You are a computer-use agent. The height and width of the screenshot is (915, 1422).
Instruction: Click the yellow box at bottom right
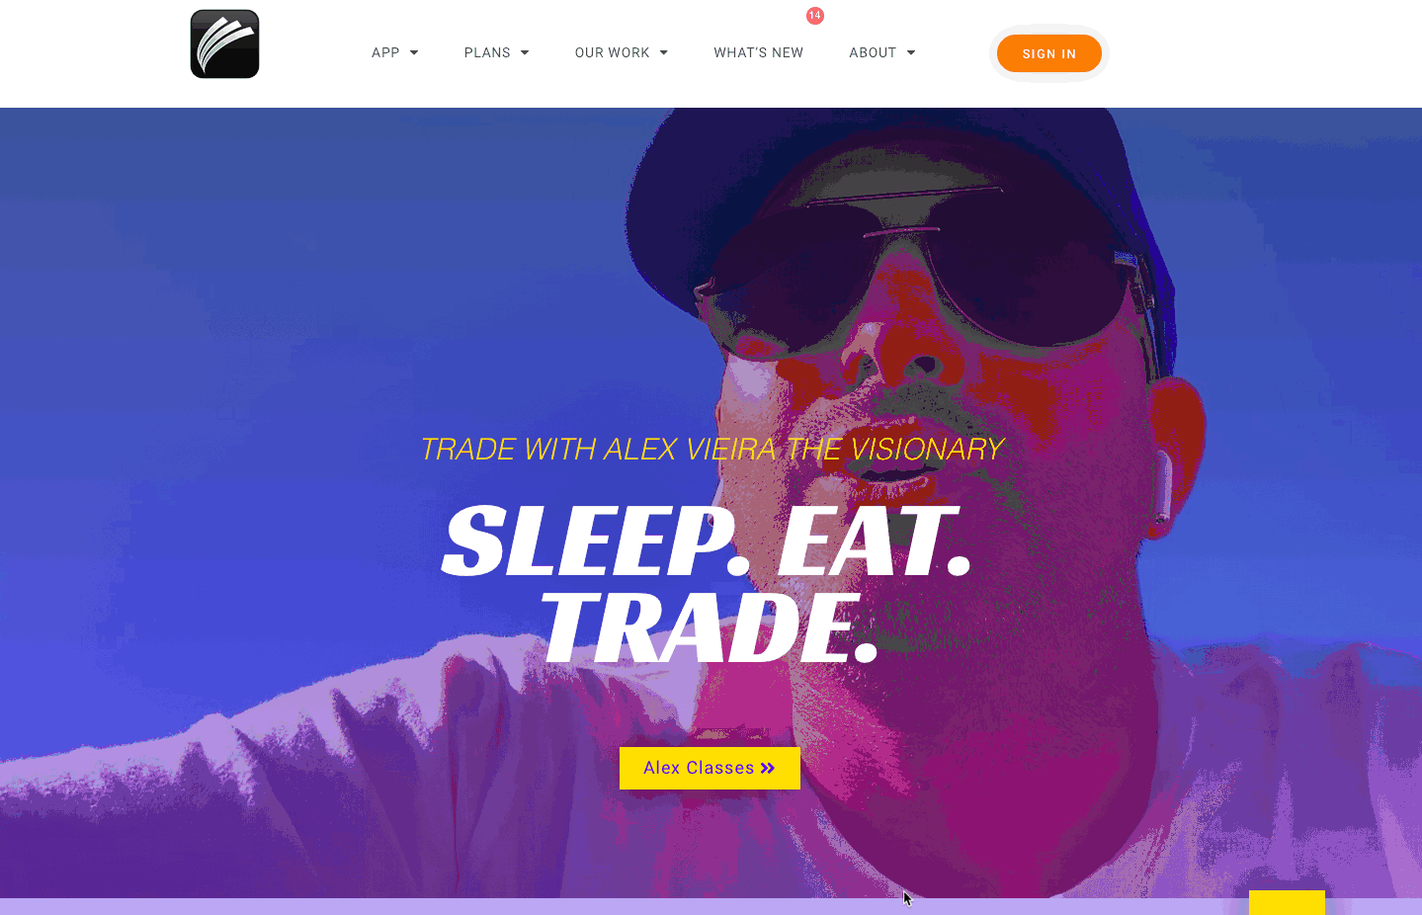point(1287,902)
